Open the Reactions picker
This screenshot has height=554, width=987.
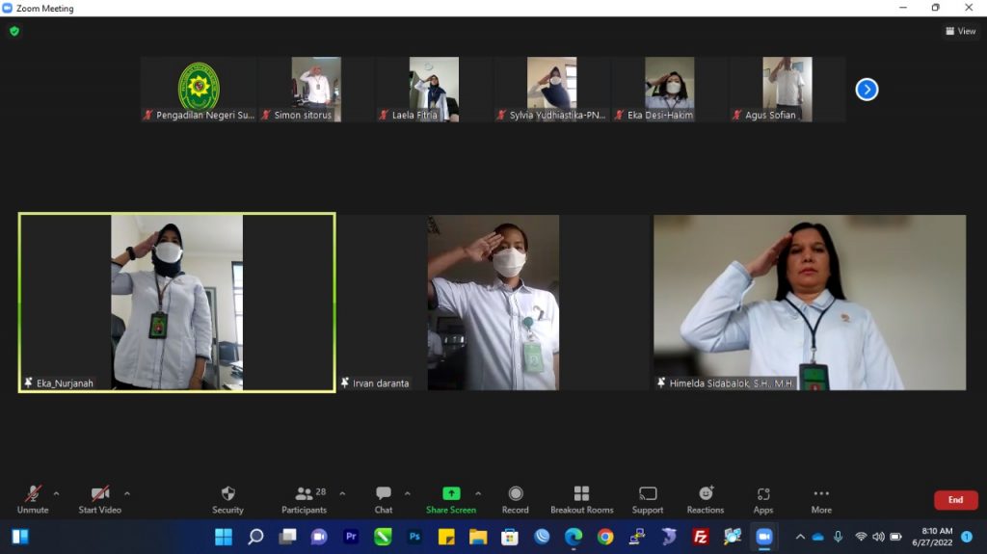click(x=705, y=498)
